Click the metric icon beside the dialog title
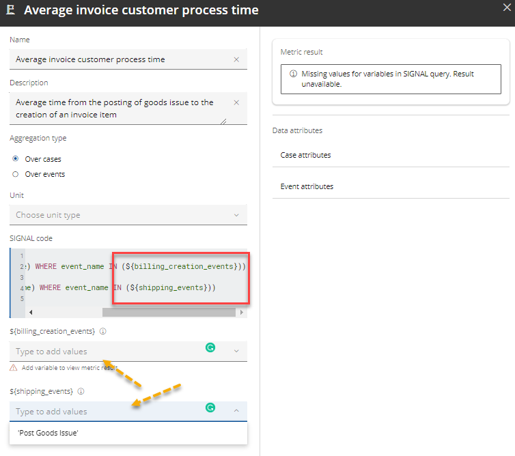 11,10
